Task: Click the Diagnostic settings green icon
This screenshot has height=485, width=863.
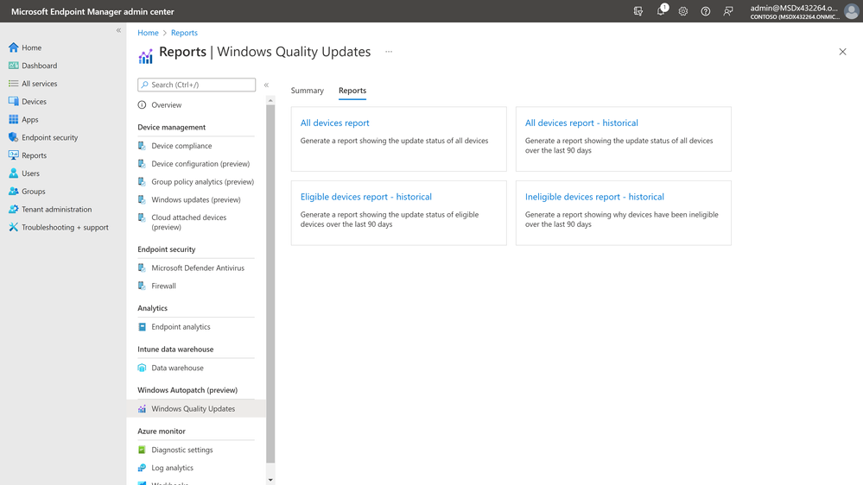Action: pyautogui.click(x=142, y=450)
